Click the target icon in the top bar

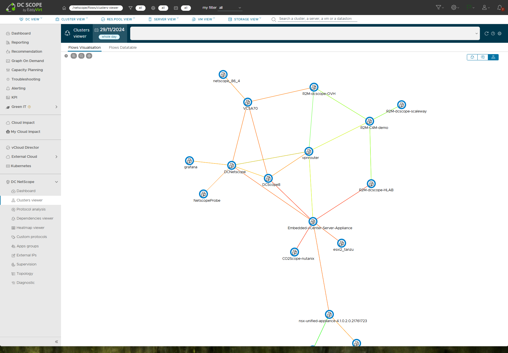[x=153, y=8]
